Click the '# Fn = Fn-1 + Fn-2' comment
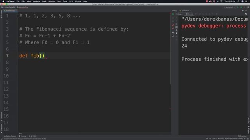Image resolution: width=250 pixels, height=140 pixels. coord(45,36)
